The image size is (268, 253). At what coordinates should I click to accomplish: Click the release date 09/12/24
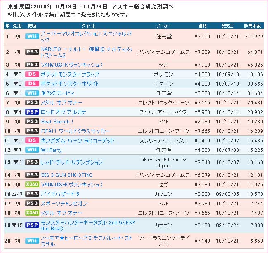click(228, 225)
